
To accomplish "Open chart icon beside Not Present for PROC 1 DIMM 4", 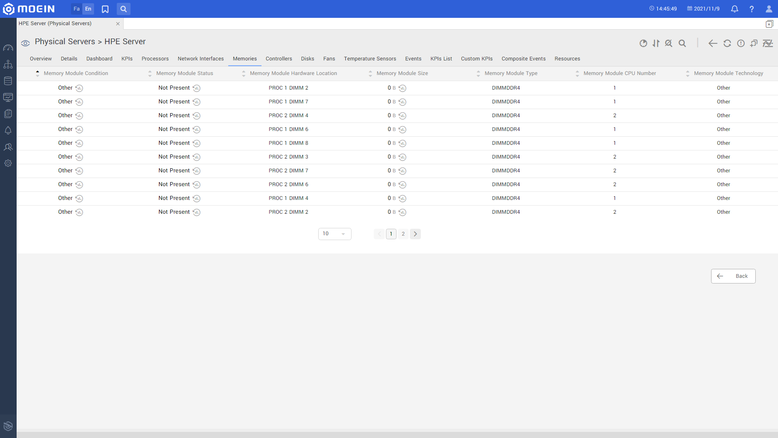I will 197,198.
